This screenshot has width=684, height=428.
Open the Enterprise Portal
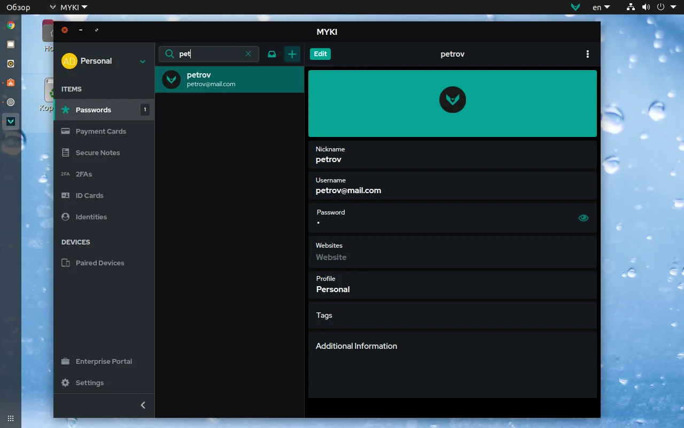pyautogui.click(x=104, y=361)
